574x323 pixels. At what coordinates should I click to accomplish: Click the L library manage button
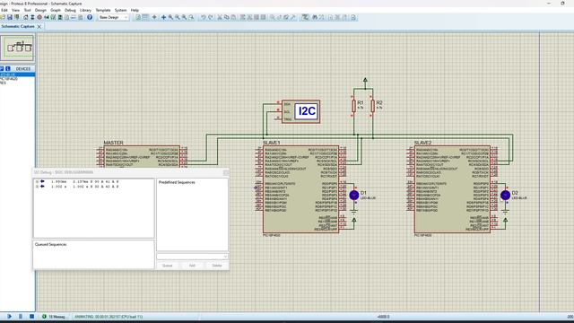click(8, 68)
